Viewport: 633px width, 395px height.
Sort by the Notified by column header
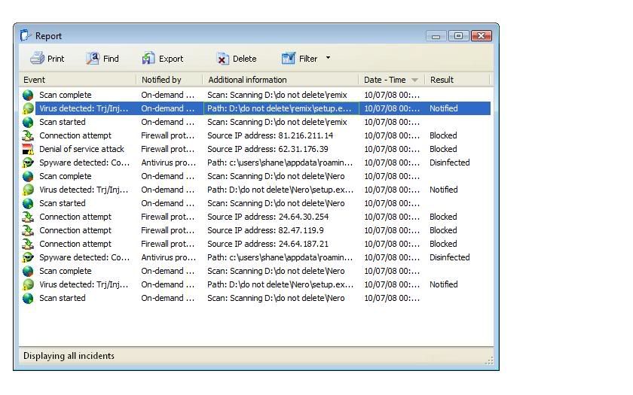169,80
